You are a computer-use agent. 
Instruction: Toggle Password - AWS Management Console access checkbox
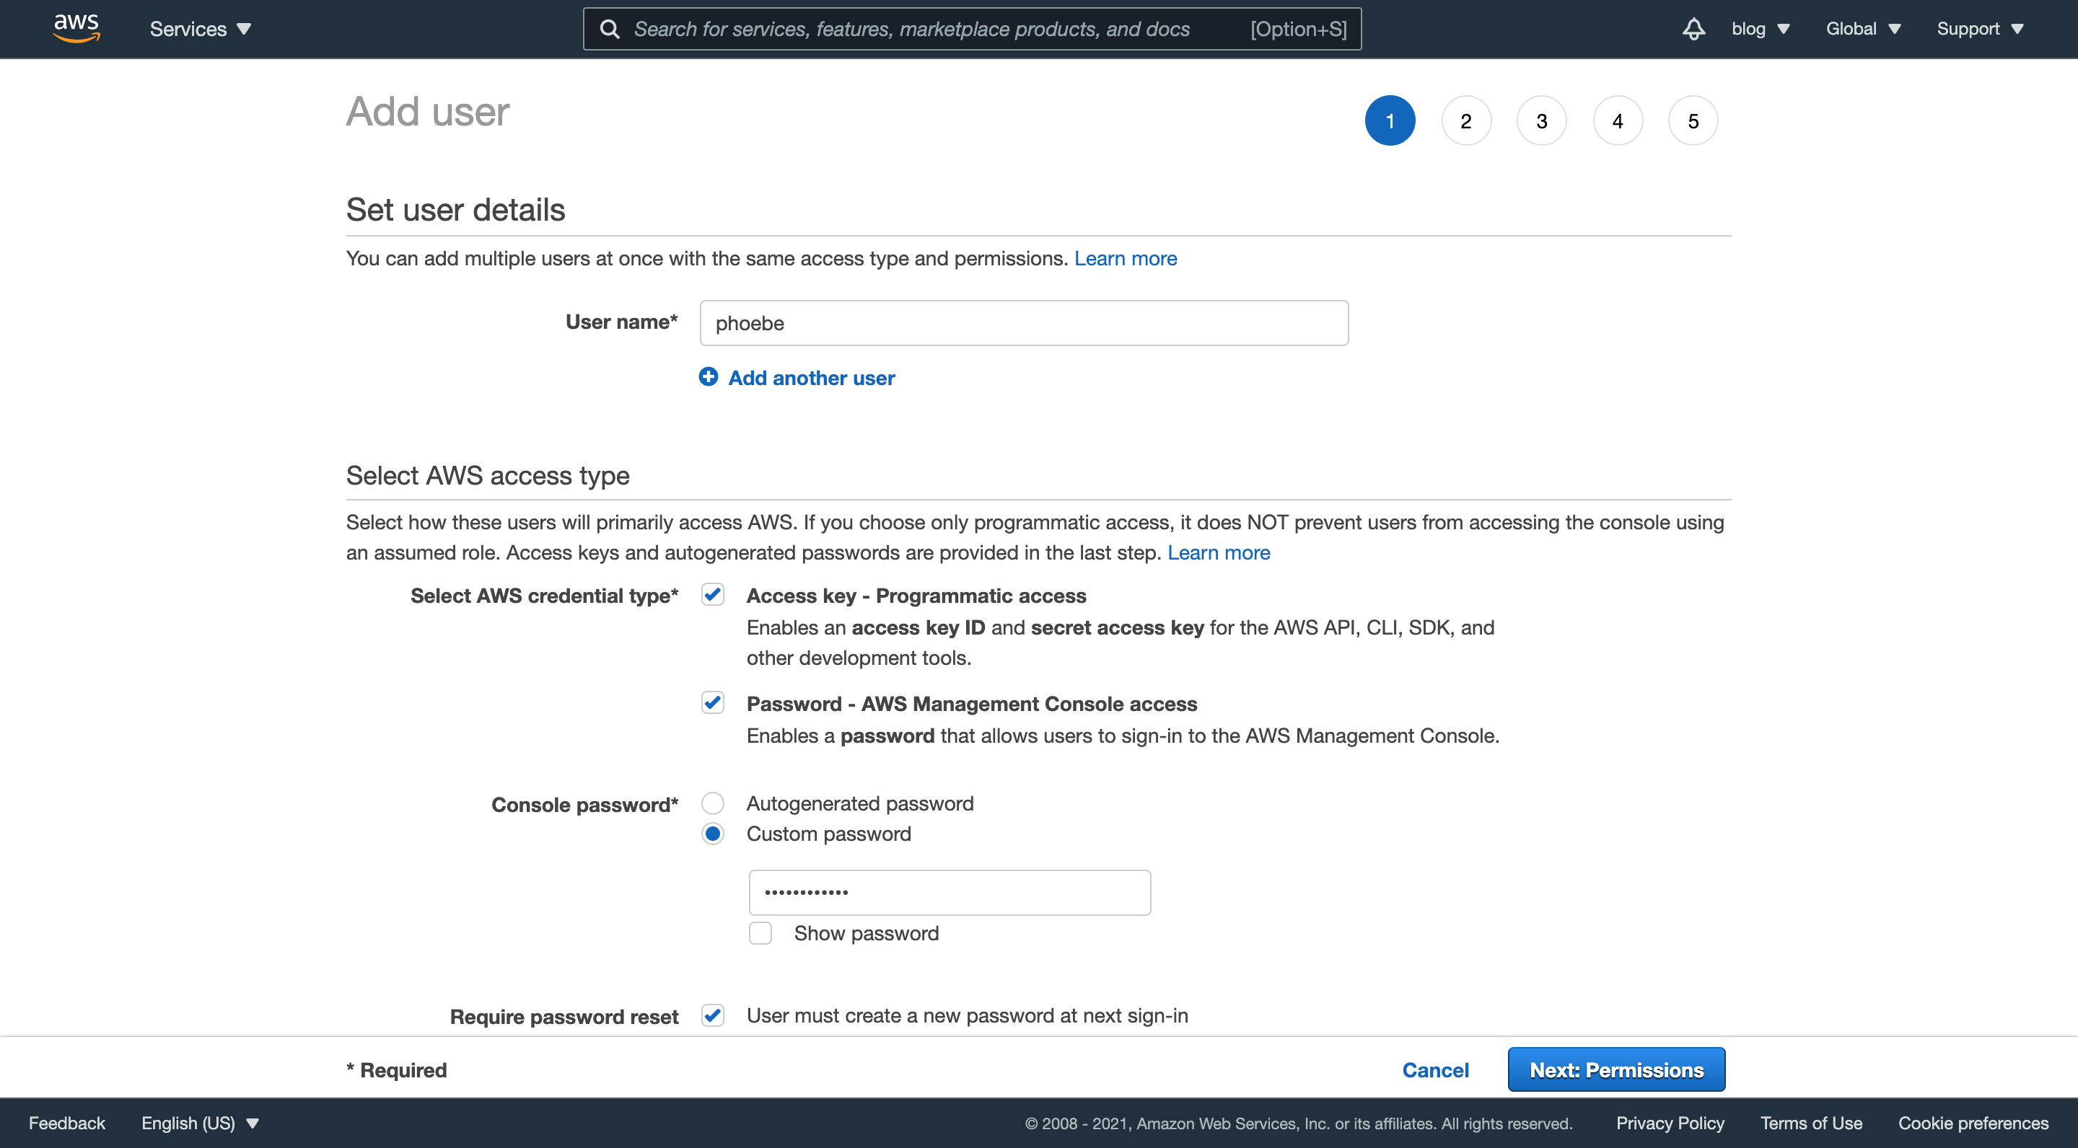pyautogui.click(x=712, y=703)
